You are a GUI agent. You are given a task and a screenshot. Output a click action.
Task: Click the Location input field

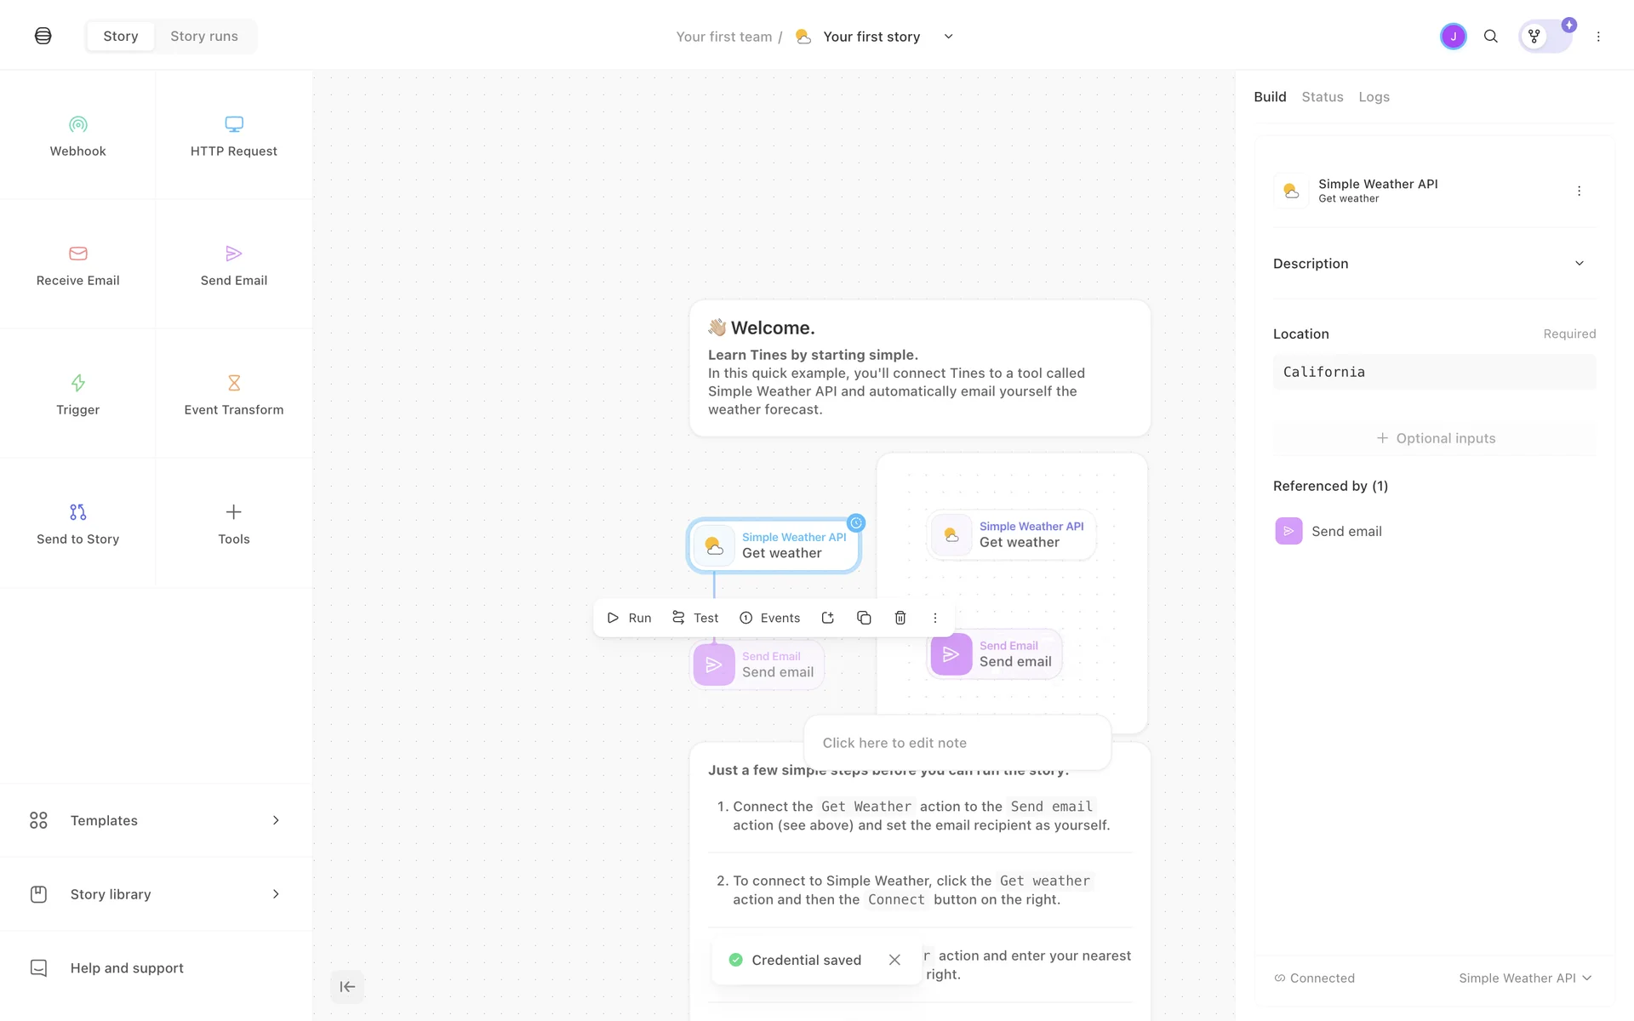point(1434,373)
